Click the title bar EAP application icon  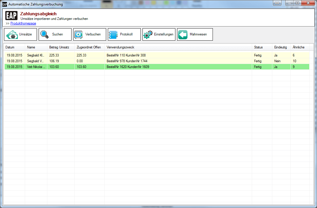pyautogui.click(x=5, y=4)
